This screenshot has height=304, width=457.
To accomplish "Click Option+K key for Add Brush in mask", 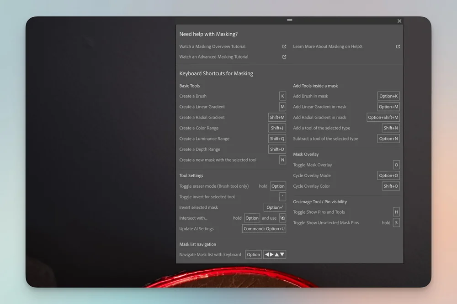I will point(388,96).
